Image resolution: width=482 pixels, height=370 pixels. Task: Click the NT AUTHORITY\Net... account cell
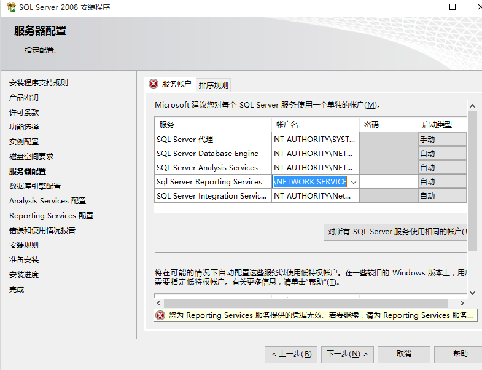pyautogui.click(x=316, y=196)
